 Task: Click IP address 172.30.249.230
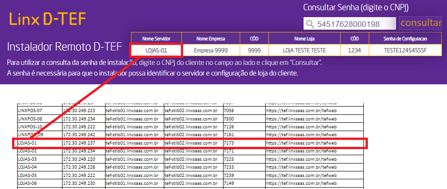coord(79,183)
